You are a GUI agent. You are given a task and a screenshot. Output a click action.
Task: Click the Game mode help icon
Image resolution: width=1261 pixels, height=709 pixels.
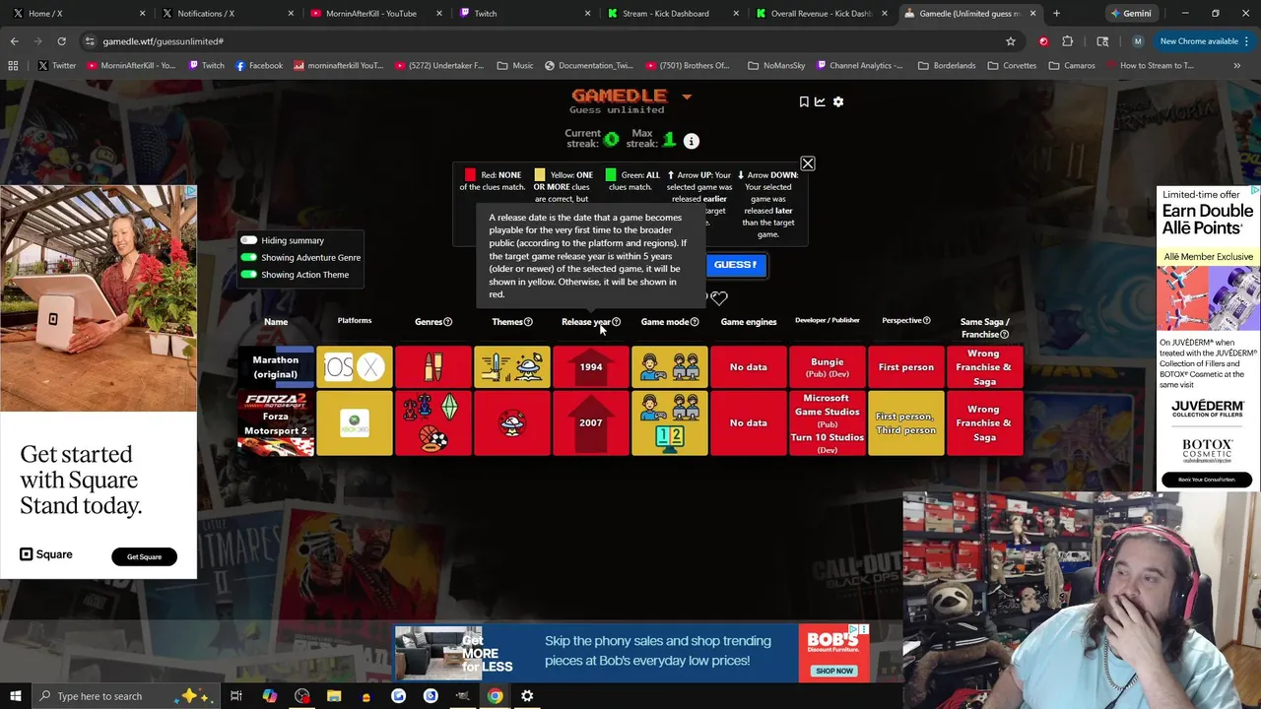point(695,322)
